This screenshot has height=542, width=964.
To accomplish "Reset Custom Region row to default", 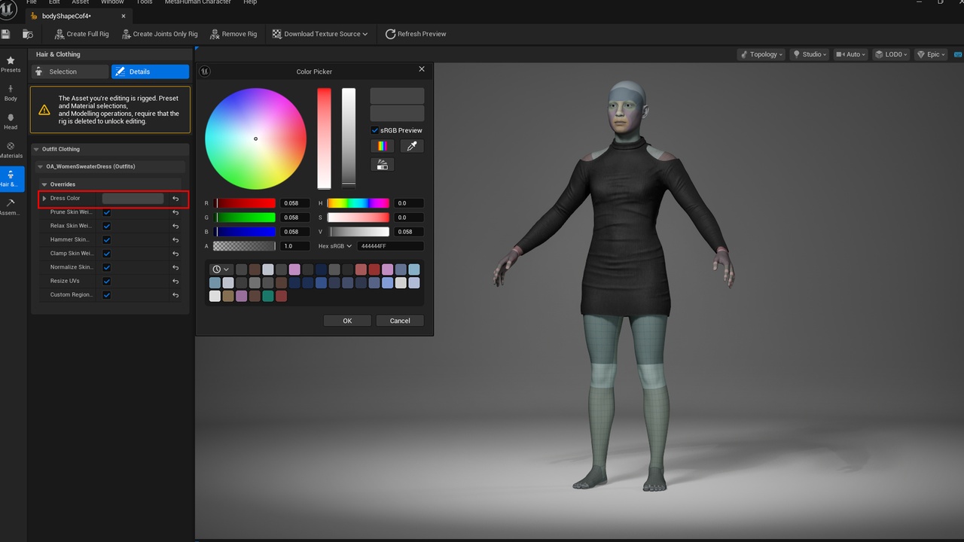I will 175,294.
